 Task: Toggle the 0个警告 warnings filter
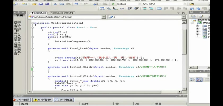click(42, 100)
